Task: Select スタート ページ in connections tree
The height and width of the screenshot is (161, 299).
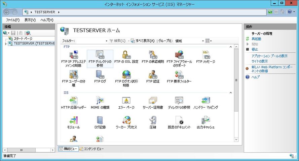Action: point(21,39)
